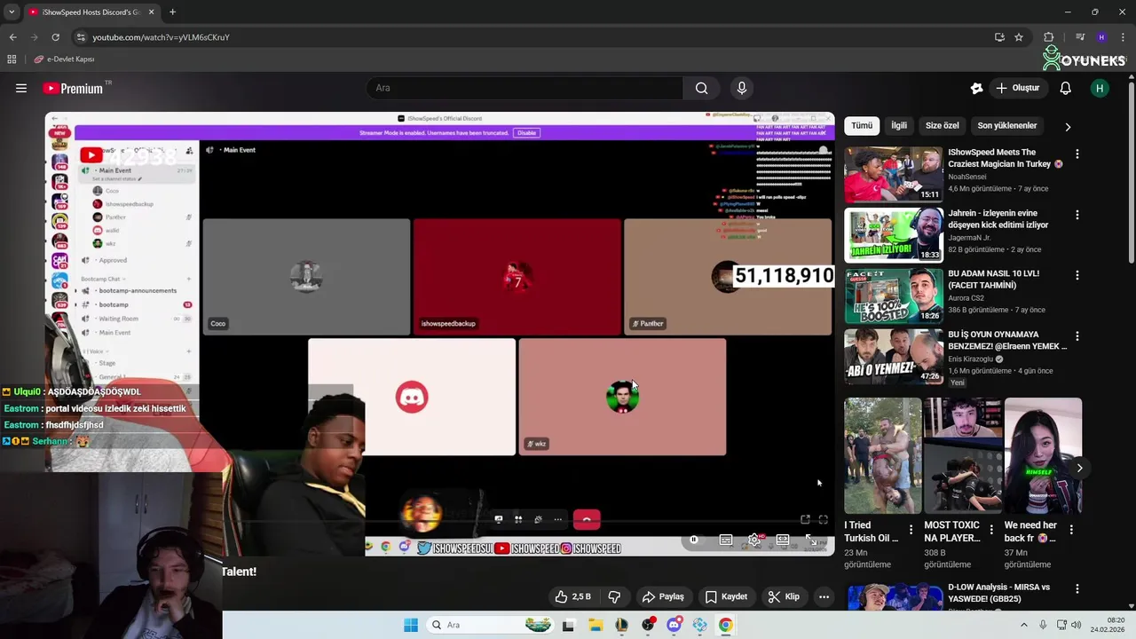Focus the YouTube Ara search field

coord(525,88)
